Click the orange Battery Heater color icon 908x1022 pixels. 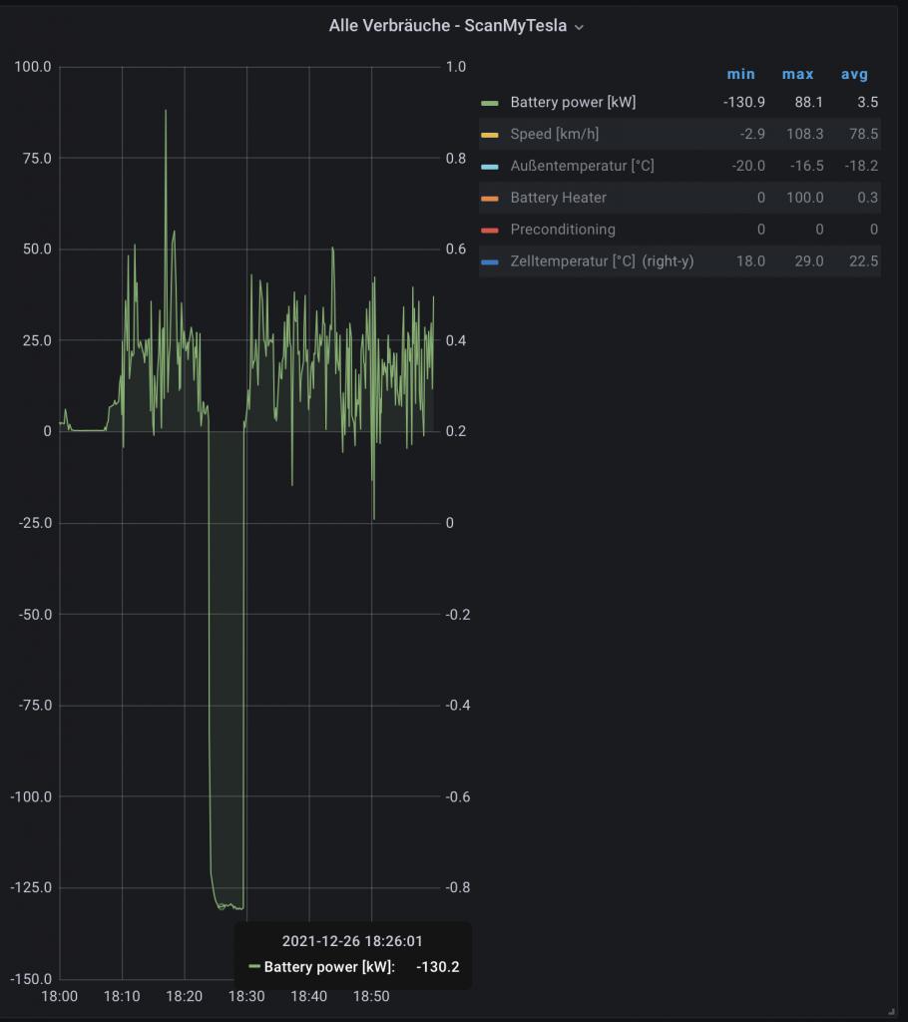tap(489, 199)
